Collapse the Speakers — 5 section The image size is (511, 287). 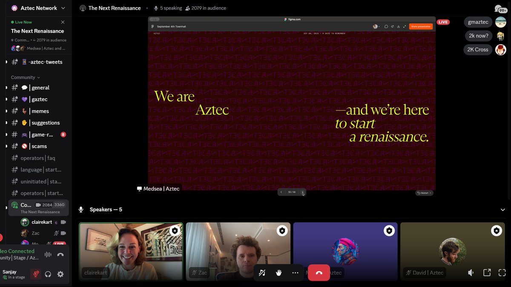[x=503, y=209]
